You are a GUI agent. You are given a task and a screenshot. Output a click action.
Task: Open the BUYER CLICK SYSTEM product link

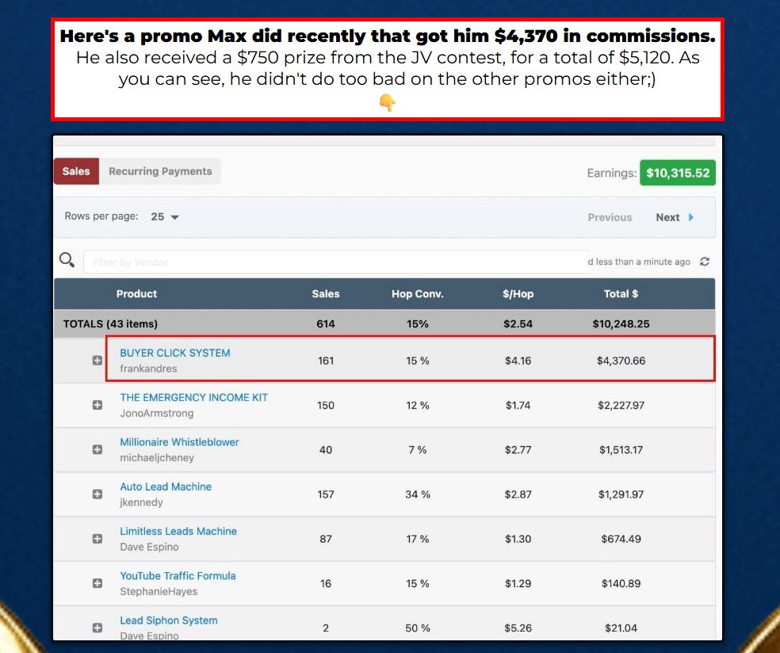pos(175,353)
